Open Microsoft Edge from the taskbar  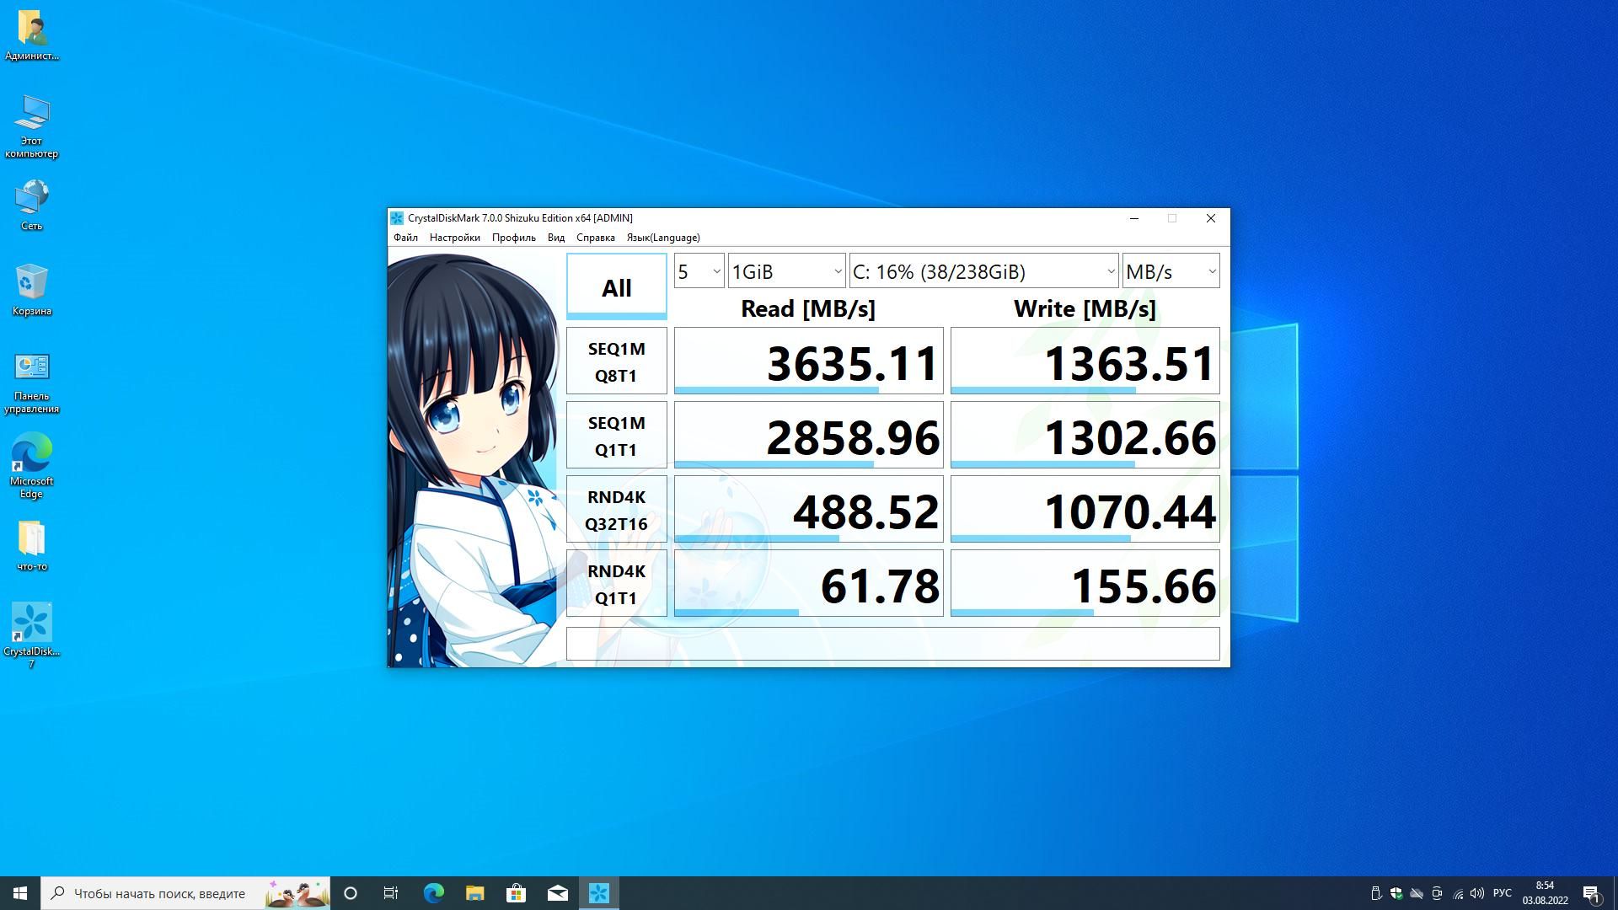[433, 893]
